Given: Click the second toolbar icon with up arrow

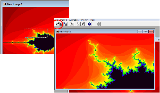Looking at the screenshot, I should pos(61,24).
